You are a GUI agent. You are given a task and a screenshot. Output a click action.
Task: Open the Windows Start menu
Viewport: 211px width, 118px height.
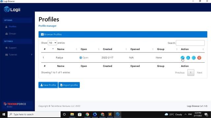(x=4, y=114)
